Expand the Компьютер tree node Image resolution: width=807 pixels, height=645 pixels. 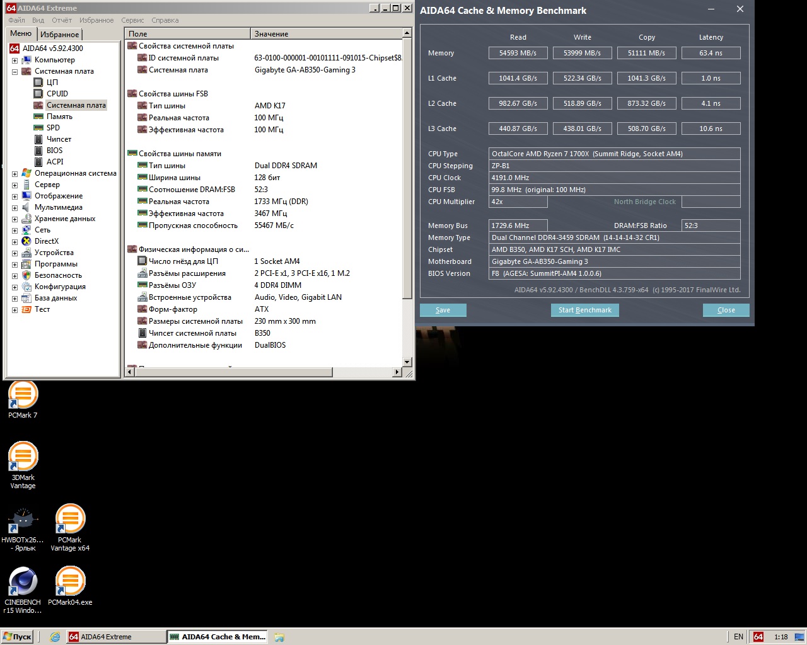coord(15,60)
